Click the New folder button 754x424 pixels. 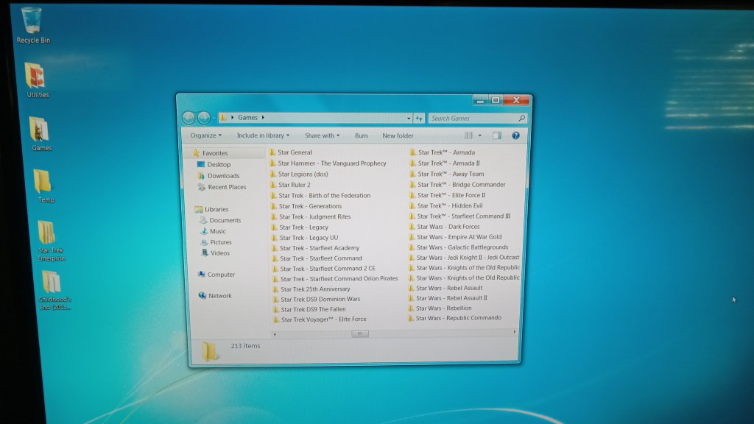click(398, 135)
